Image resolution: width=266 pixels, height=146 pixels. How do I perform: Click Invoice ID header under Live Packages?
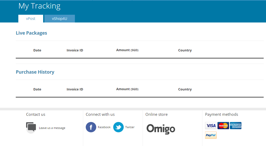point(75,50)
